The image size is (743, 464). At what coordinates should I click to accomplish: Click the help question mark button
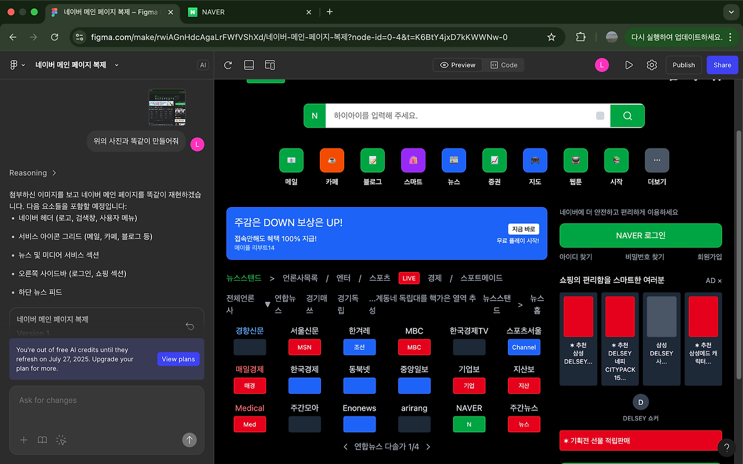[727, 447]
